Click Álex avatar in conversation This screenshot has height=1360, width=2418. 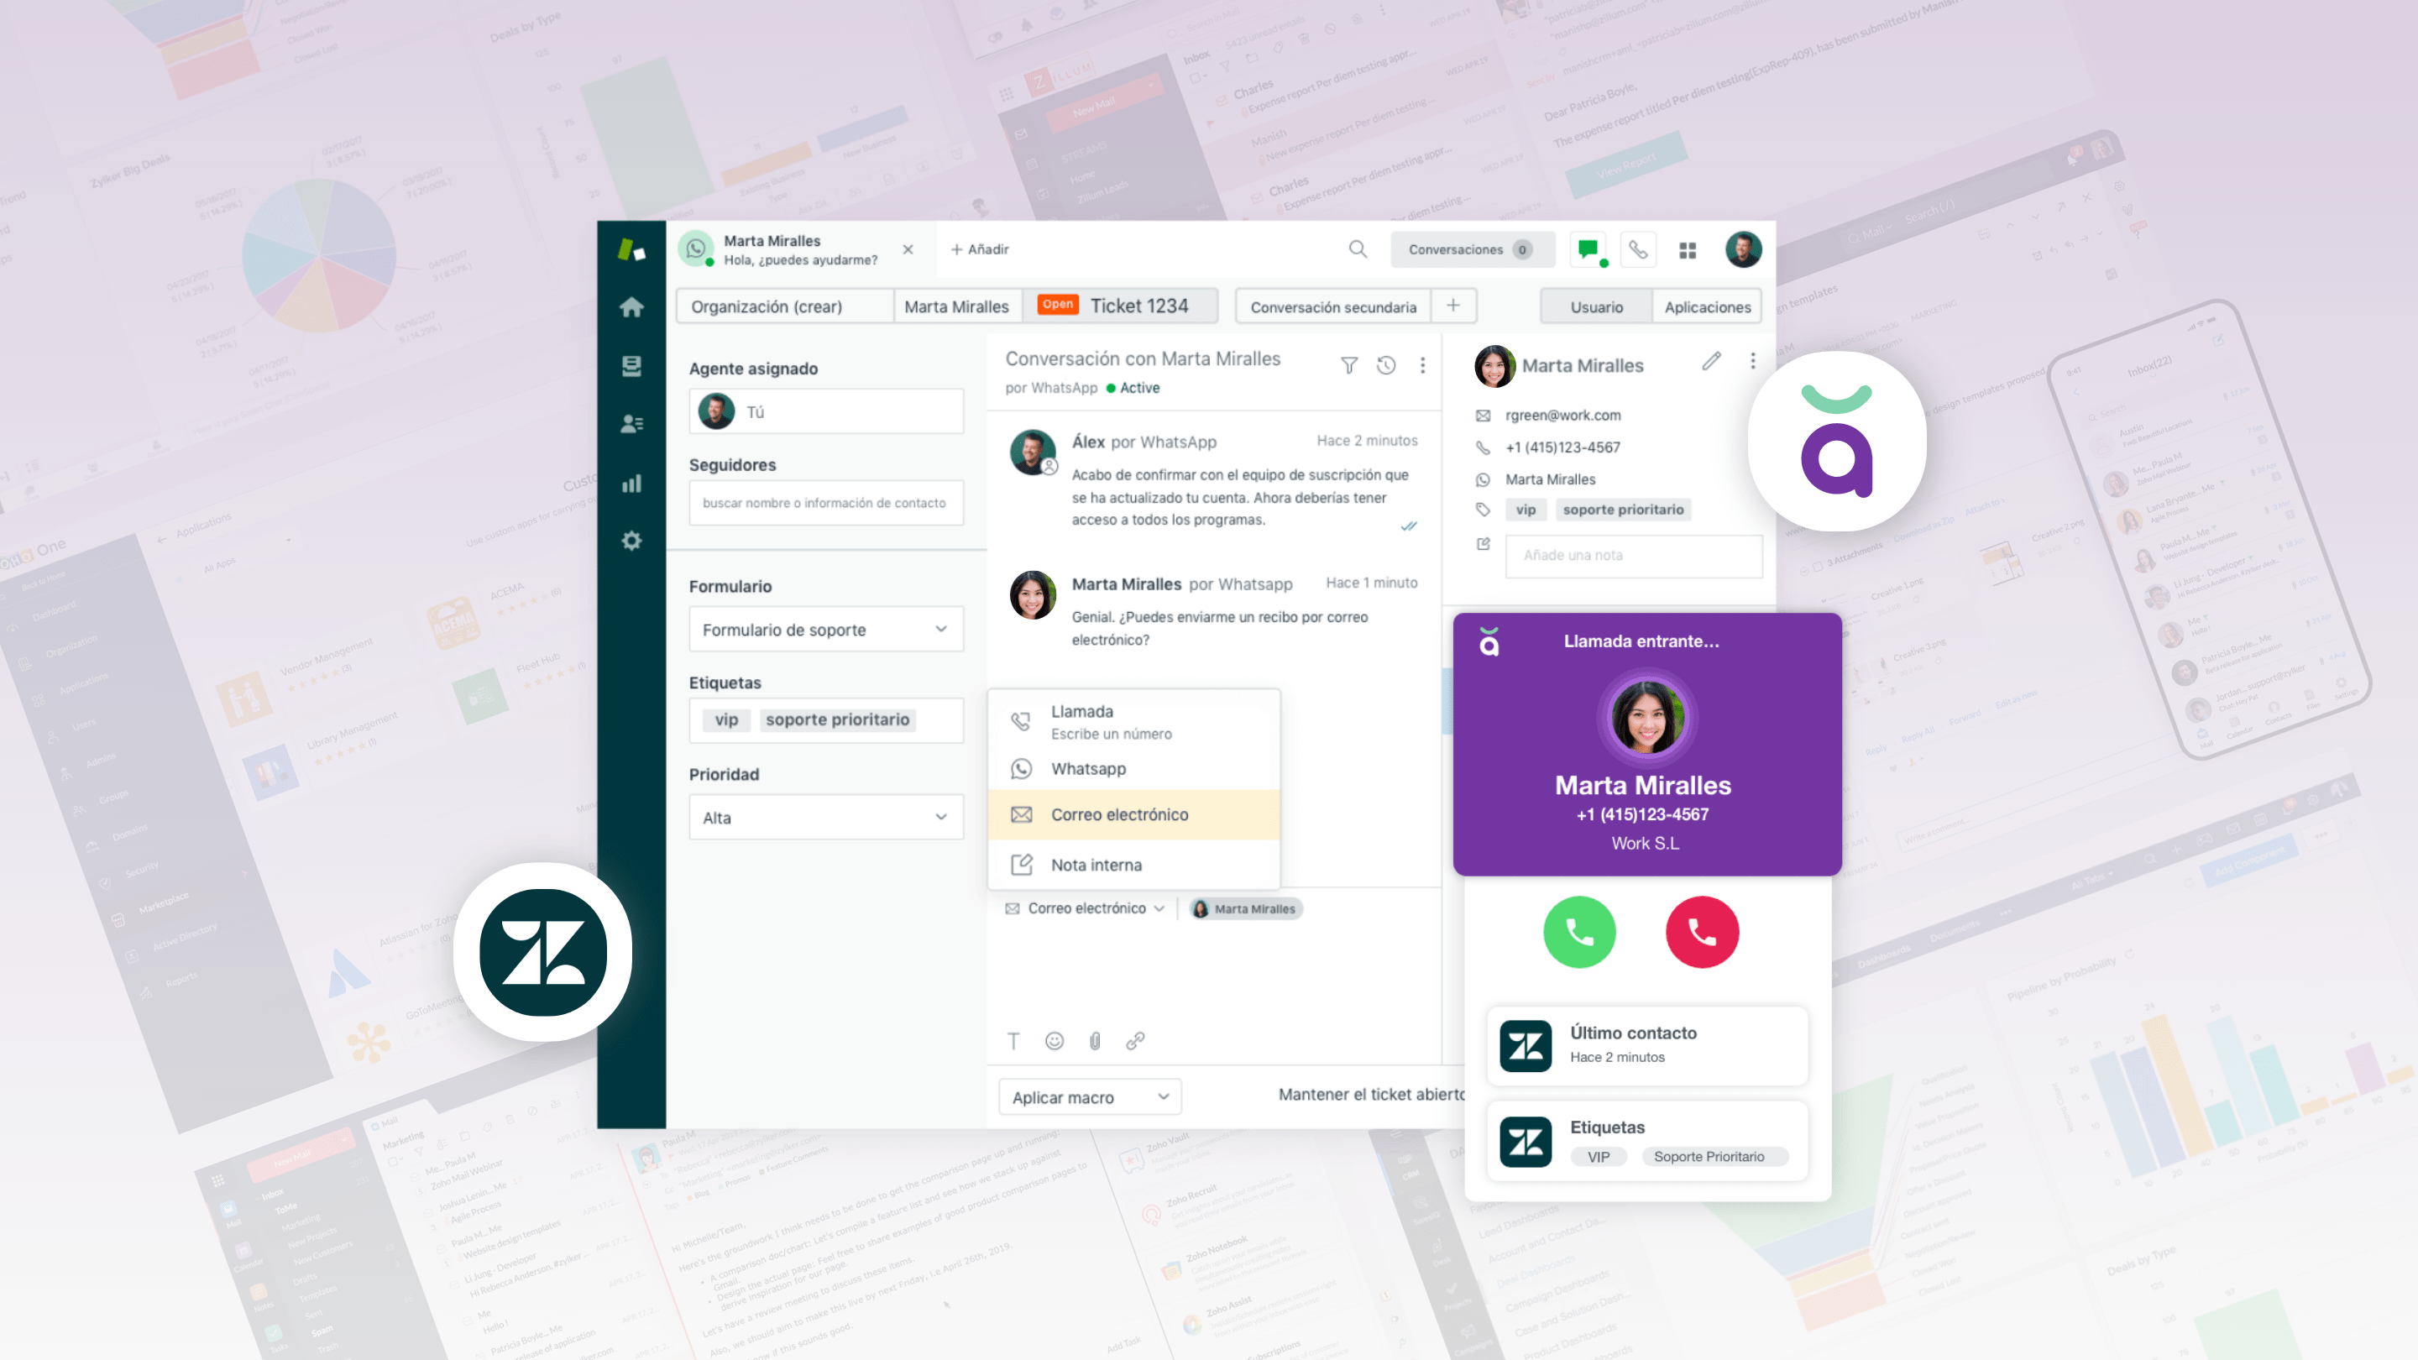tap(1033, 452)
